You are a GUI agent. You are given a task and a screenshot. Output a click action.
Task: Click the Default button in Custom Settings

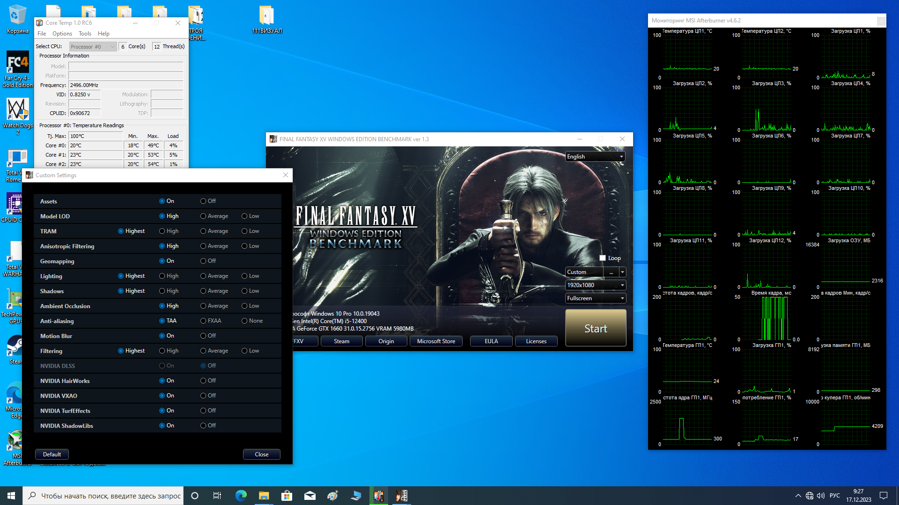(x=52, y=454)
